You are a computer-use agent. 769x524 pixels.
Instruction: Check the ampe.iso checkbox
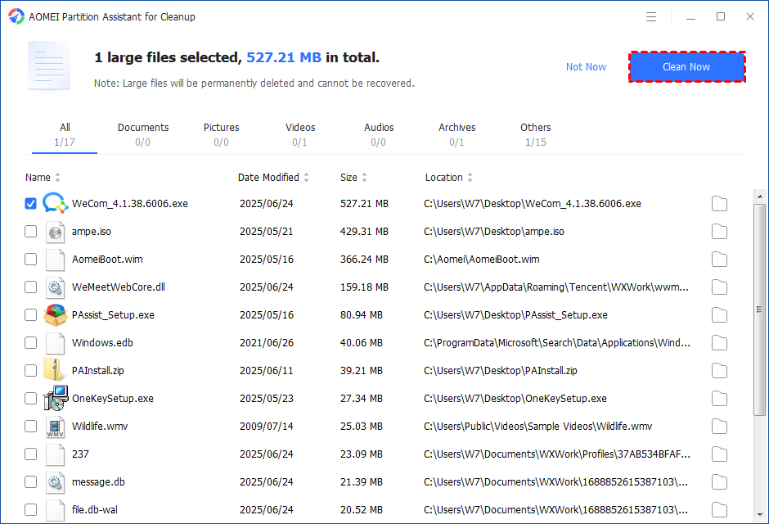pyautogui.click(x=30, y=231)
